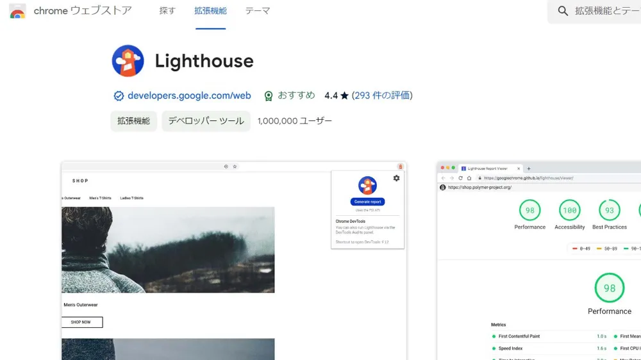Viewport: 641px width, 360px height.
Task: Click Ladies T-Shirts in shop screenshot
Action: 131,198
